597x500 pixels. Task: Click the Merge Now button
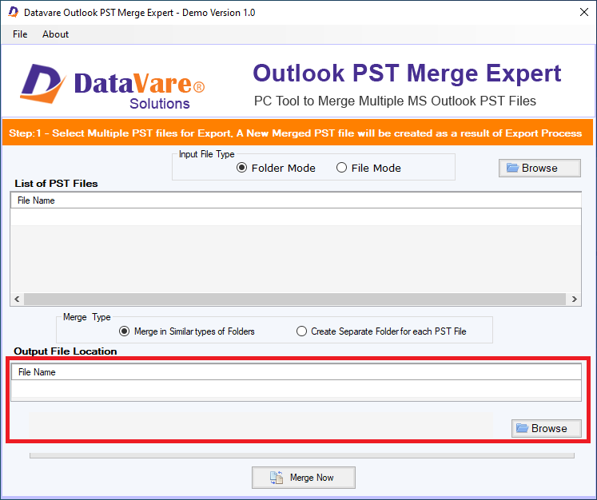pos(304,478)
